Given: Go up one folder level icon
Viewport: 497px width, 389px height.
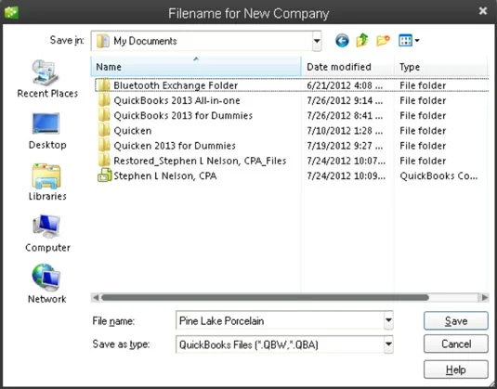Looking at the screenshot, I should click(362, 40).
